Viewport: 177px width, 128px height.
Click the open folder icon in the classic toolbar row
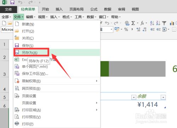pyautogui.click(x=10, y=23)
